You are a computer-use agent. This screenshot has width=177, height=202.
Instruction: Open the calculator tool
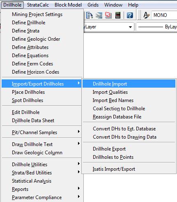click(118, 15)
